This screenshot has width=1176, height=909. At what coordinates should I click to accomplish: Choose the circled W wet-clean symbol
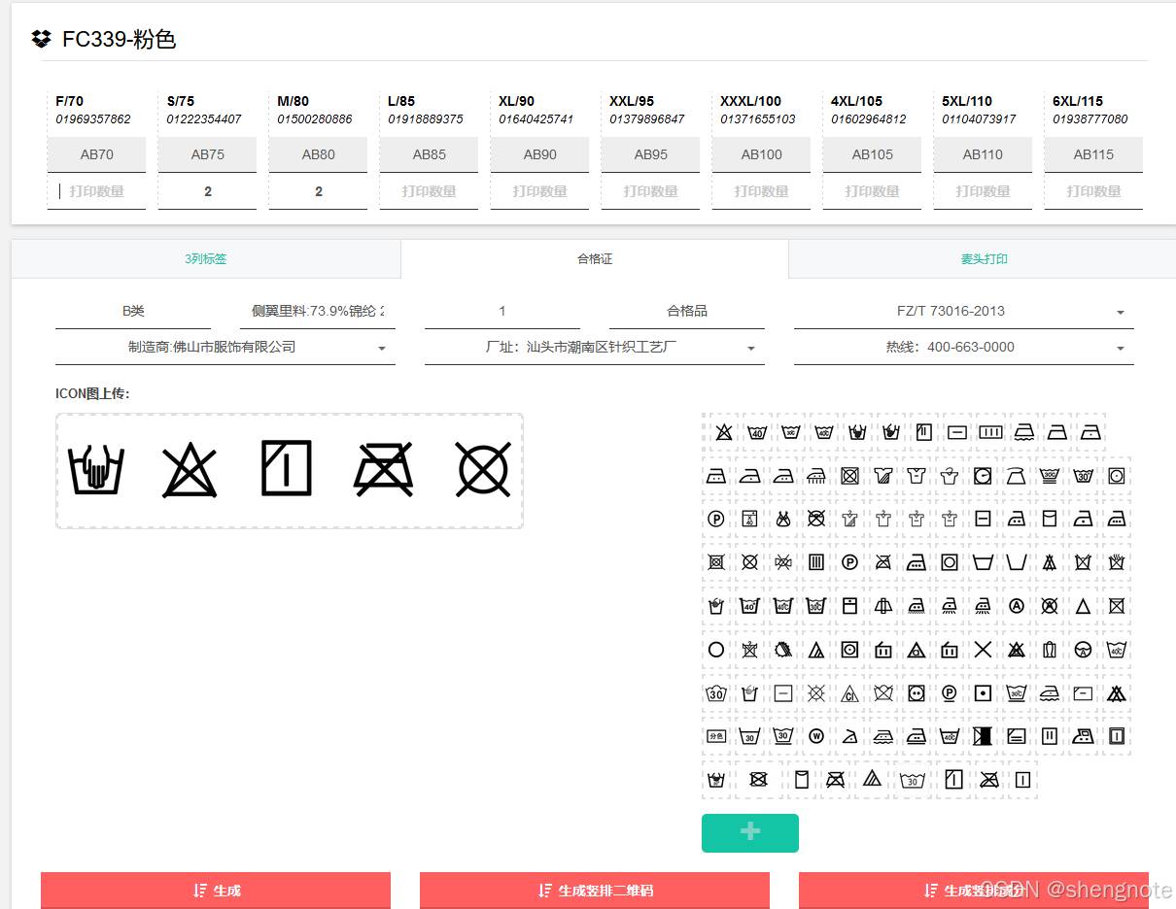(x=816, y=736)
